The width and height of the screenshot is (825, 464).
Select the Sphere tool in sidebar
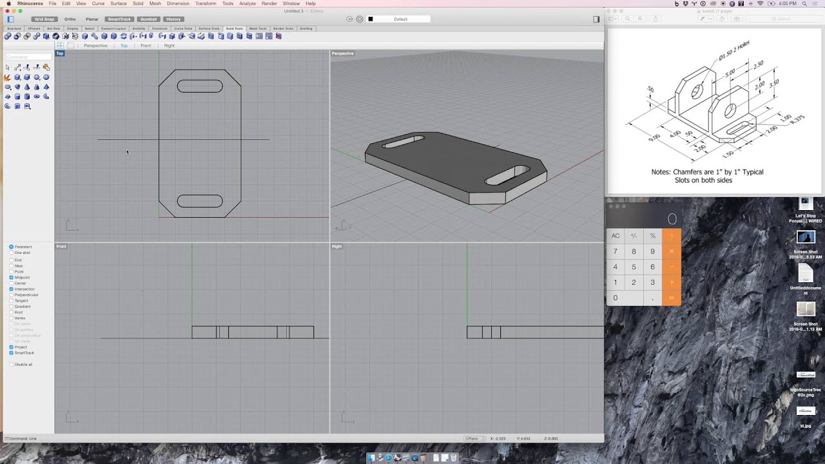(37, 77)
